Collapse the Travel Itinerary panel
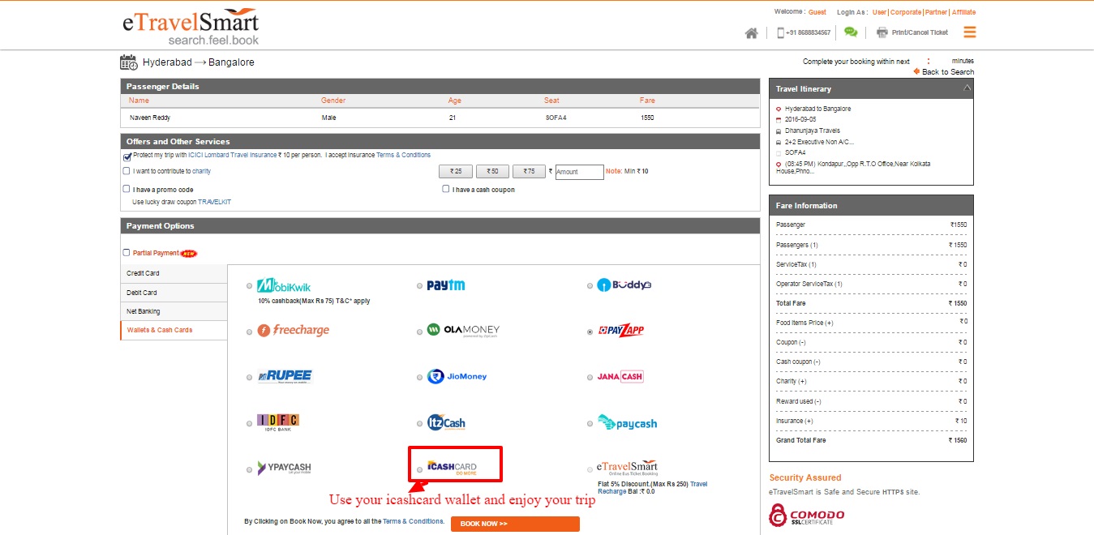 pos(966,88)
